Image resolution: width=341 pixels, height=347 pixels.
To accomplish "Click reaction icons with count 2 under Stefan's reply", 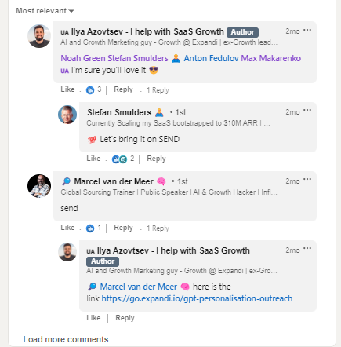I will pyautogui.click(x=119, y=159).
